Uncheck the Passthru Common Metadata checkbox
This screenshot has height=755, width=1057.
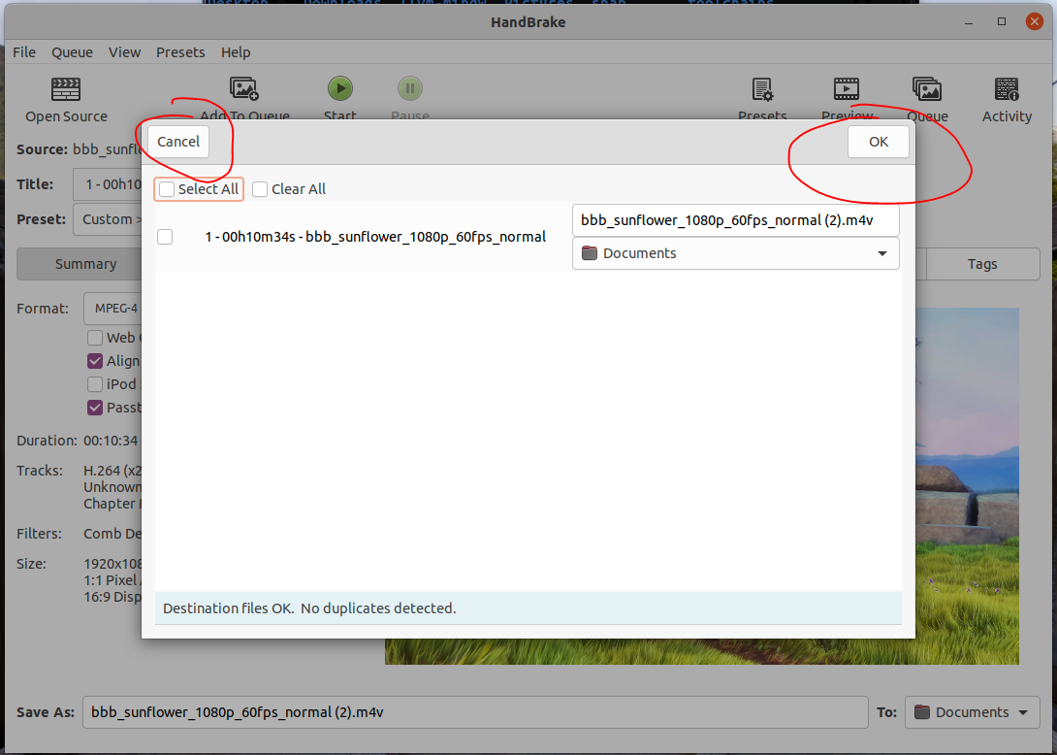(95, 408)
